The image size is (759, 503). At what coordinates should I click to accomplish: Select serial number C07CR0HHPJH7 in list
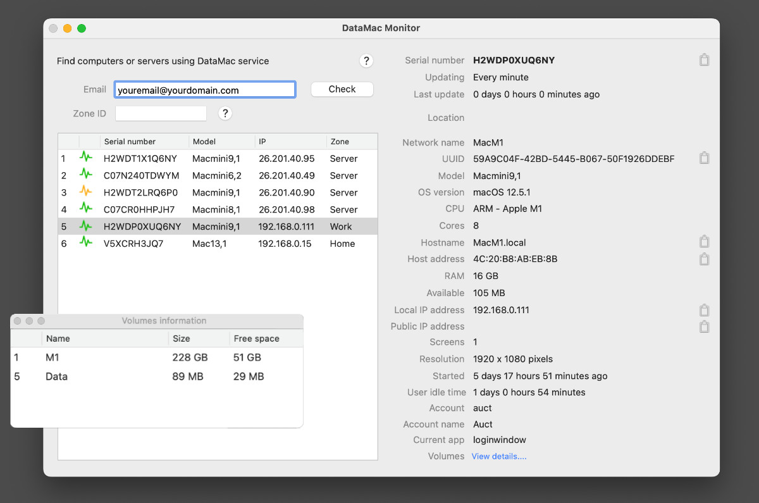pyautogui.click(x=139, y=210)
